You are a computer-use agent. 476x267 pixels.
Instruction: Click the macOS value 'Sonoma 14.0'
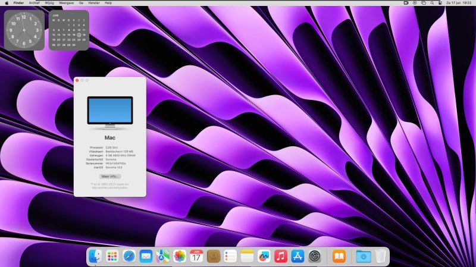(x=114, y=167)
